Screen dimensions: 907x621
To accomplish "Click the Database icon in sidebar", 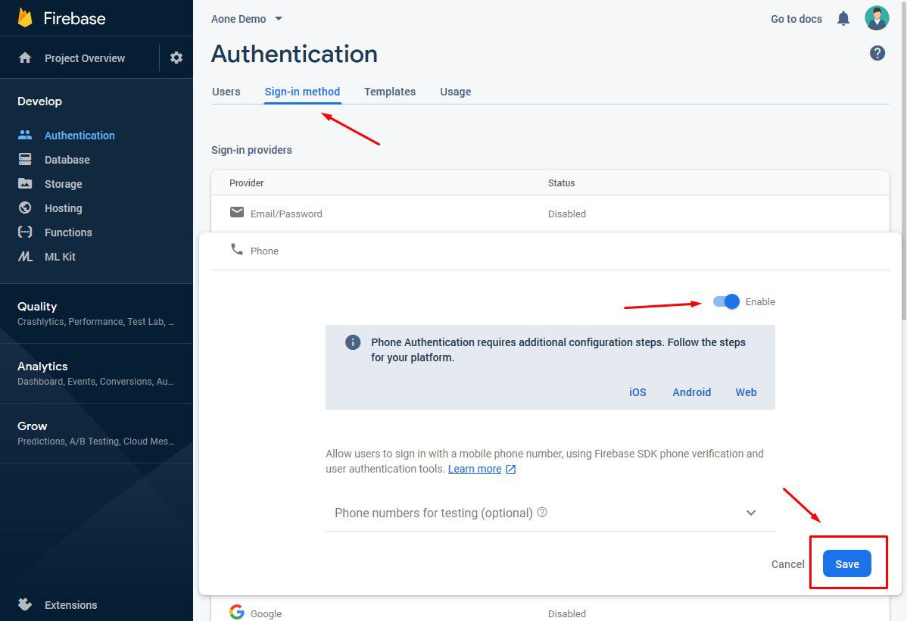I will 25,159.
